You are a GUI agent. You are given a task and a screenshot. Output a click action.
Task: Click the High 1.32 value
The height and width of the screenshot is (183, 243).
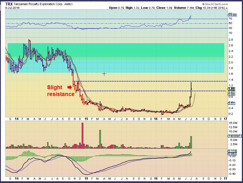[132, 8]
